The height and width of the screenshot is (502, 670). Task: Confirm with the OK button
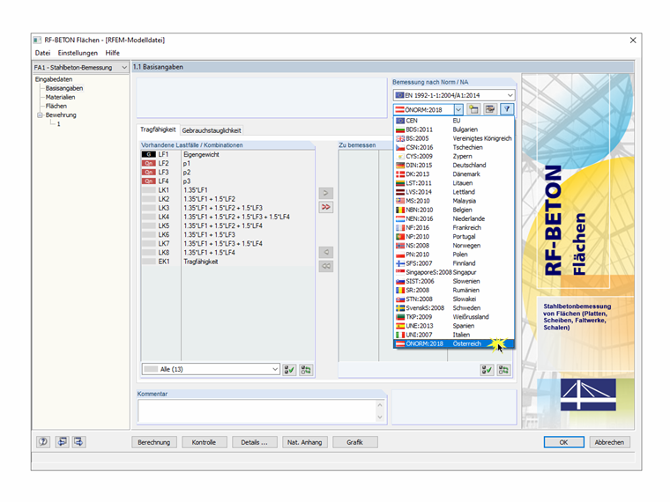(x=563, y=442)
